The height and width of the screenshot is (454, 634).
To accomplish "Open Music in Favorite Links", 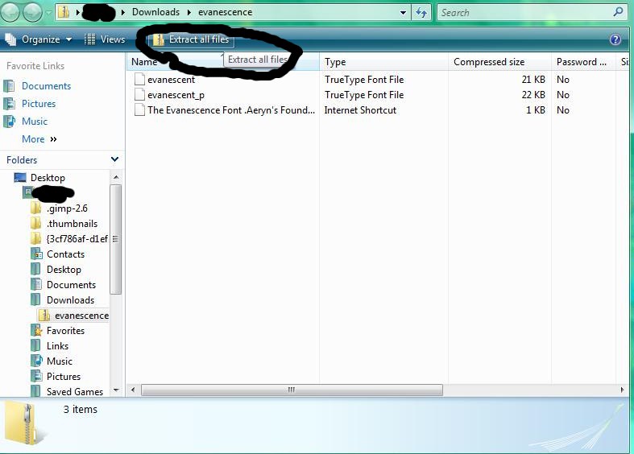I will [35, 122].
